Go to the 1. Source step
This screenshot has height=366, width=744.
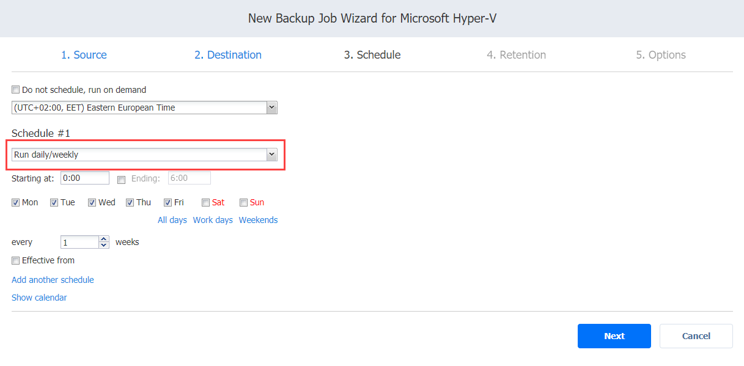click(84, 55)
